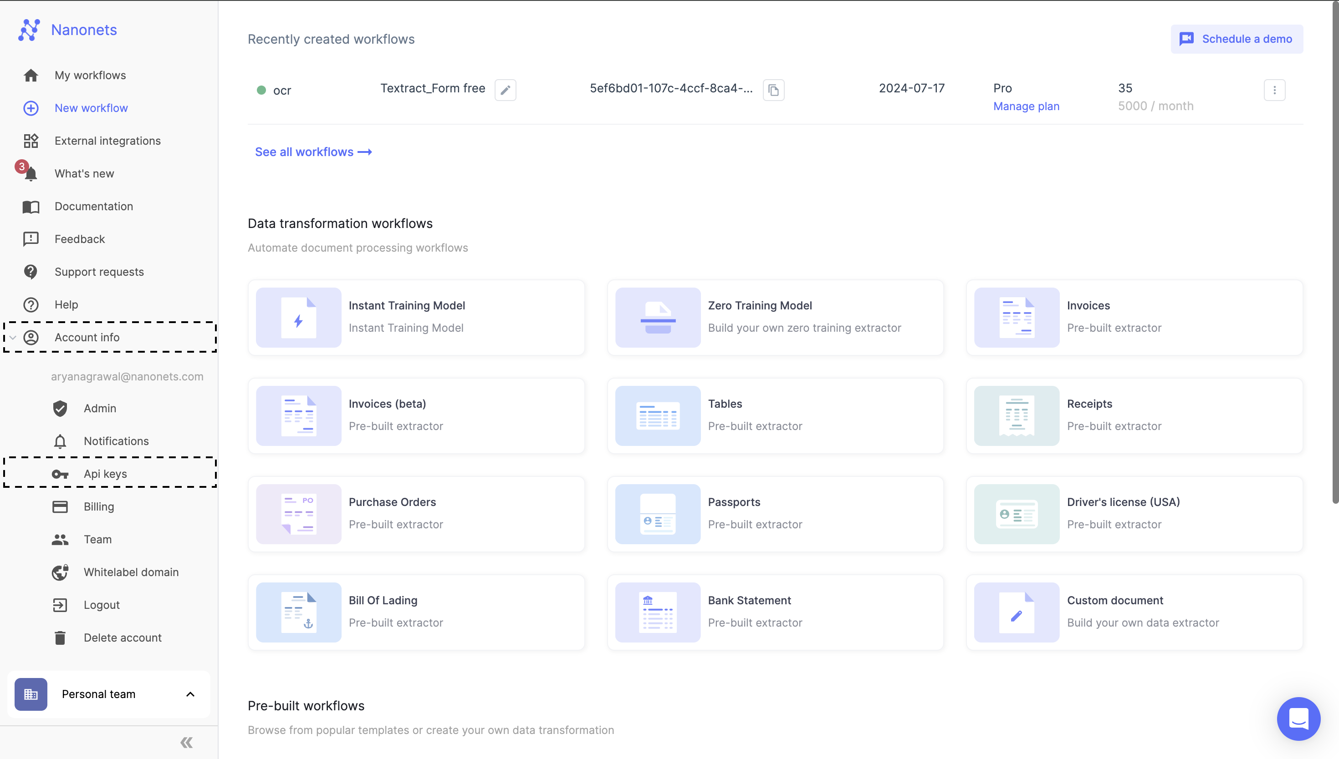The width and height of the screenshot is (1339, 759).
Task: Open the Feedback menu item
Action: click(80, 239)
